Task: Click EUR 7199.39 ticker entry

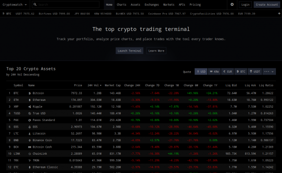Action: click(247, 14)
